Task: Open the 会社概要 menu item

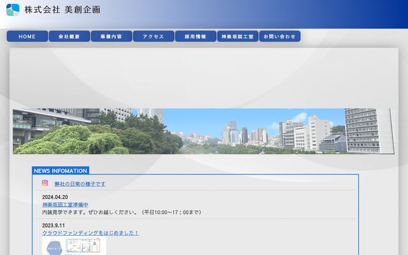Action: click(x=69, y=36)
